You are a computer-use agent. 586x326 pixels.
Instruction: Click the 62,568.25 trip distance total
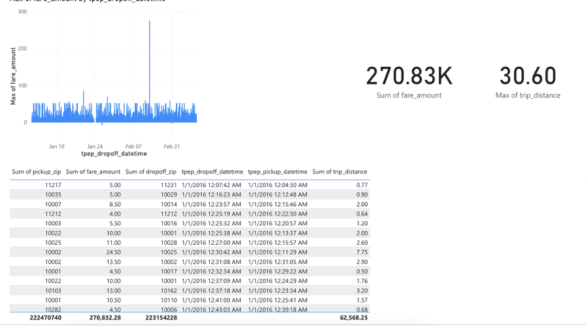pos(354,317)
